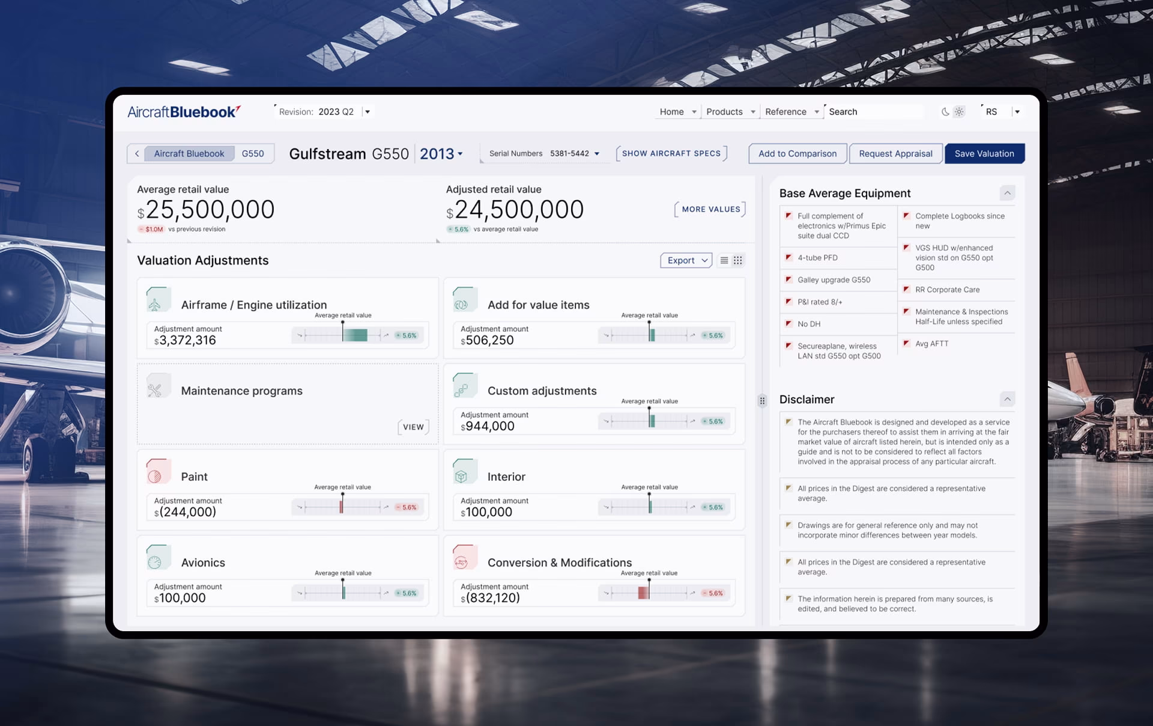This screenshot has height=726, width=1153.
Task: Click Airframe / Engine utilization value slider
Action: pos(343,335)
